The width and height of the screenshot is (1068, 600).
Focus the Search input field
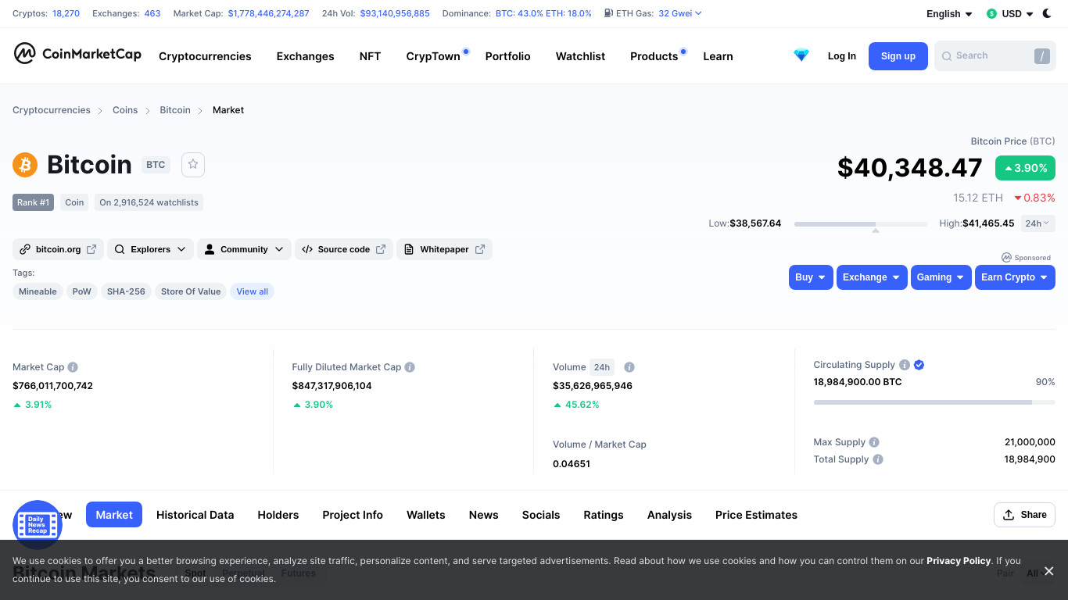(x=995, y=56)
